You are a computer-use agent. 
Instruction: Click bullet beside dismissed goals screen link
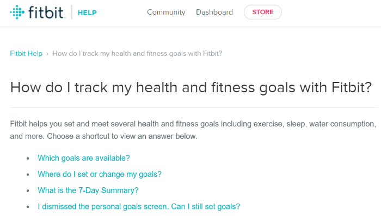click(28, 207)
